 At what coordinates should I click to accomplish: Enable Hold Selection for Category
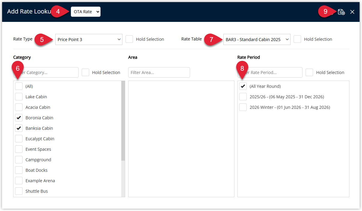coord(86,73)
